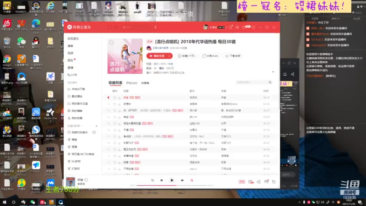The image size is (366, 206).
Task: Open the dropdown arrow beside the username
Action: pos(226,27)
